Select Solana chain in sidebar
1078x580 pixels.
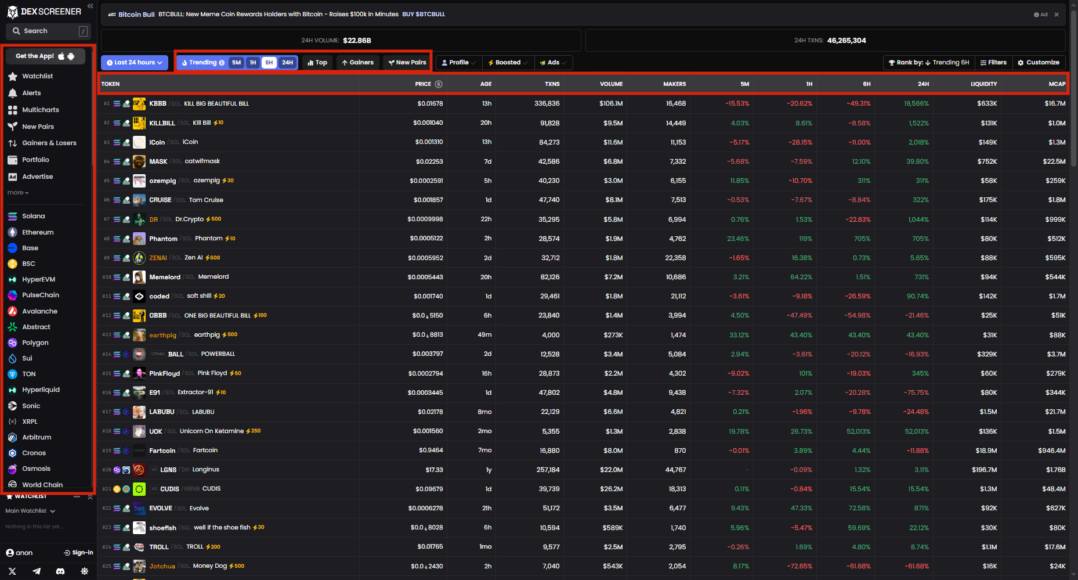[x=33, y=216]
